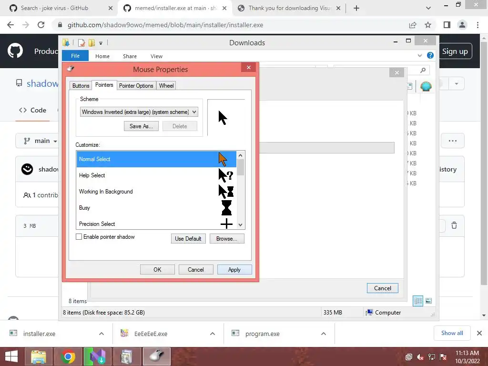Click Show all downloads

(452, 333)
